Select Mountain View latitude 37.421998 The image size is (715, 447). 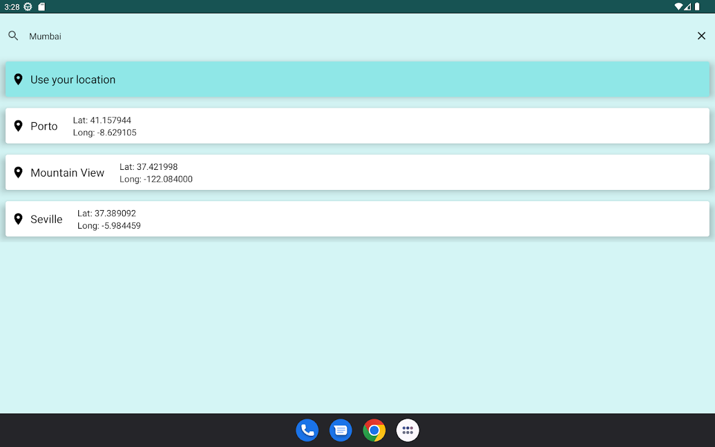[149, 167]
